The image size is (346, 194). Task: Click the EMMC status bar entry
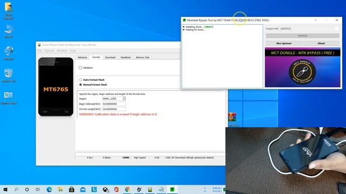(126, 158)
